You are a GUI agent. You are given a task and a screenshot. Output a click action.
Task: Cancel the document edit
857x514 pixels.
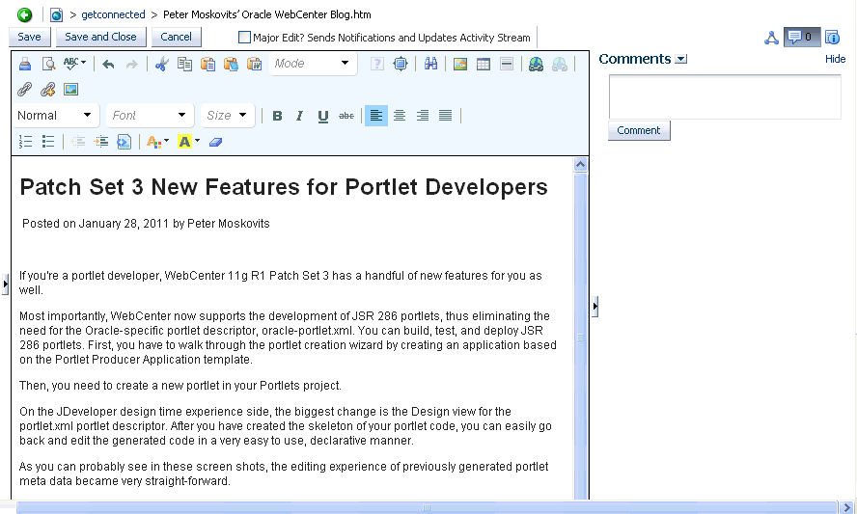pyautogui.click(x=176, y=37)
